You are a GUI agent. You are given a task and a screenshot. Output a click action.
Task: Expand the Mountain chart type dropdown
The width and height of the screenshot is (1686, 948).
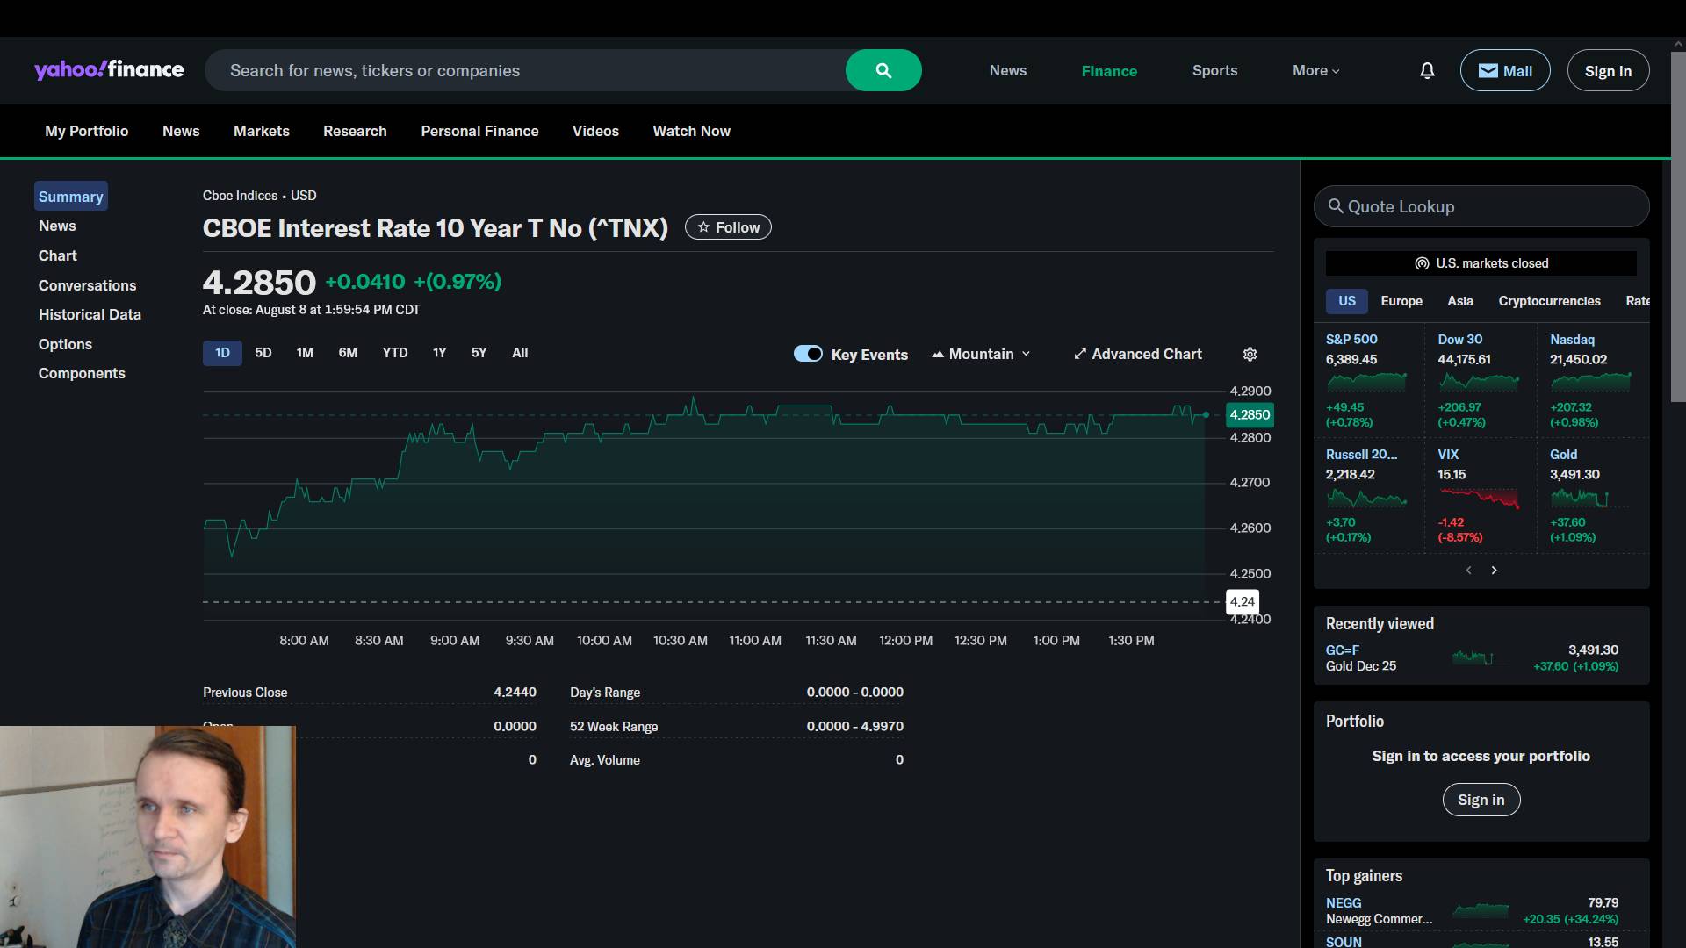tap(981, 354)
